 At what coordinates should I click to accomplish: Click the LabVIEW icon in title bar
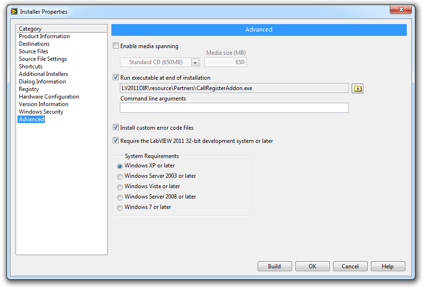[x=14, y=12]
